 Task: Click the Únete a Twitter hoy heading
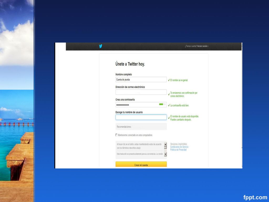tap(130, 64)
